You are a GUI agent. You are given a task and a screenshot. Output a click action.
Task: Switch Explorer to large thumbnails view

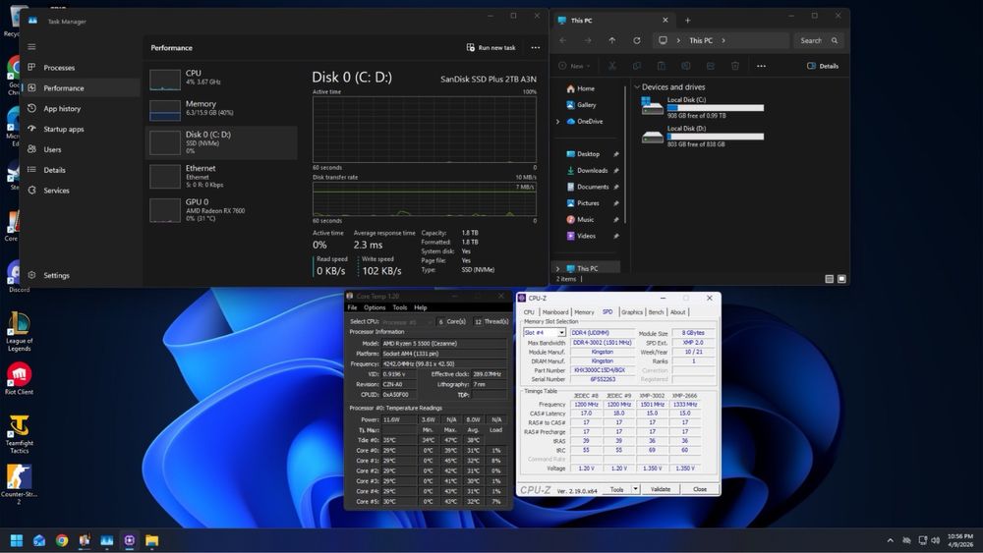pos(841,279)
